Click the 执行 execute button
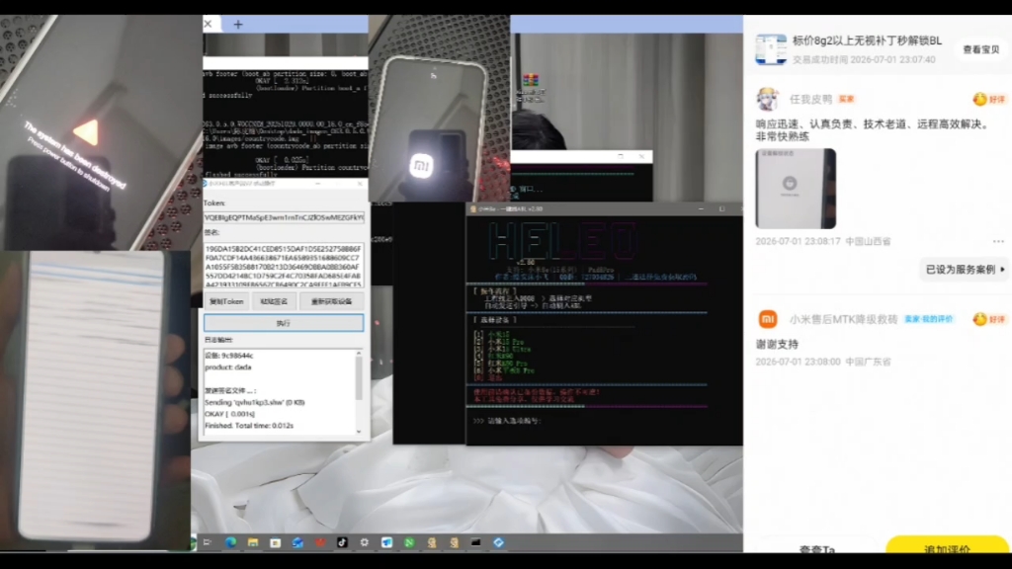This screenshot has height=569, width=1012. coord(284,323)
